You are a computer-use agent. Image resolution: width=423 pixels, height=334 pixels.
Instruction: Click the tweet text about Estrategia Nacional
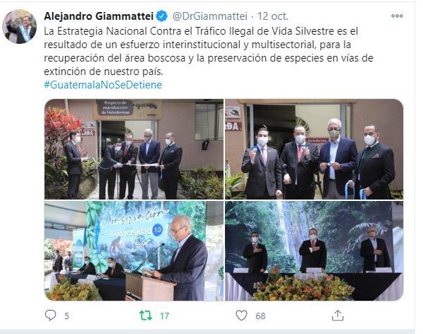(x=209, y=51)
